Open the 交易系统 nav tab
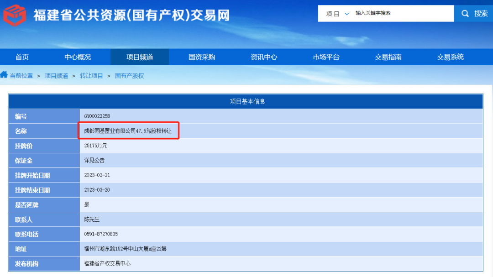This screenshot has width=493, height=277. (x=450, y=57)
